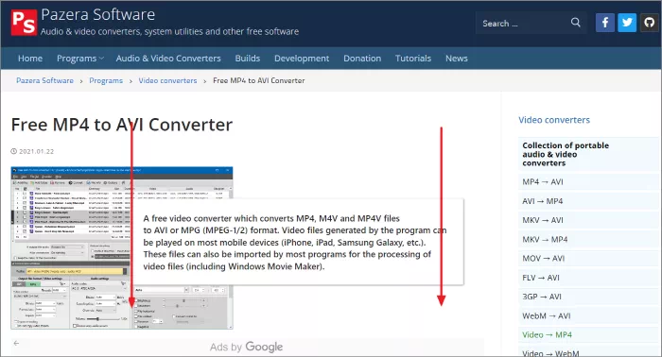Click the search magnifier icon
Viewport: 662px width, 357px height.
(x=575, y=23)
